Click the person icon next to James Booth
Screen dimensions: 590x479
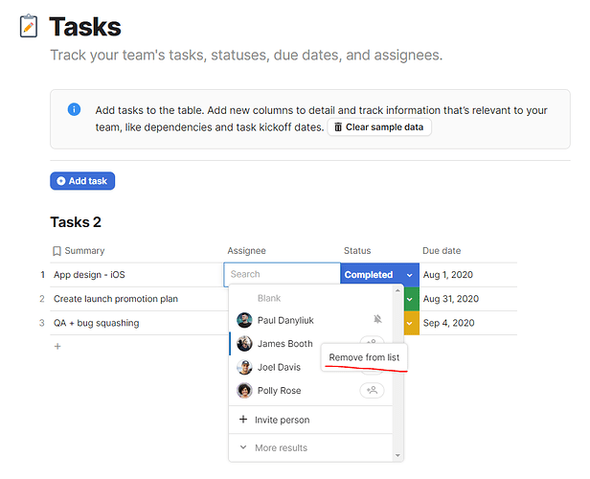click(x=372, y=340)
